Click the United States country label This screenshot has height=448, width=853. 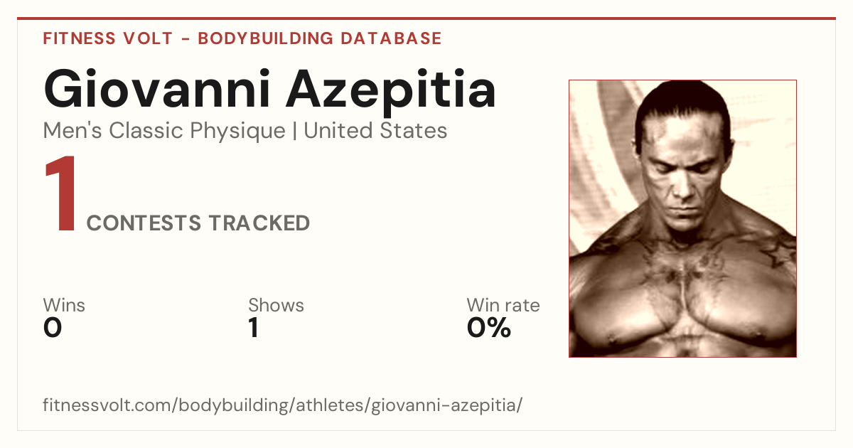pyautogui.click(x=375, y=131)
